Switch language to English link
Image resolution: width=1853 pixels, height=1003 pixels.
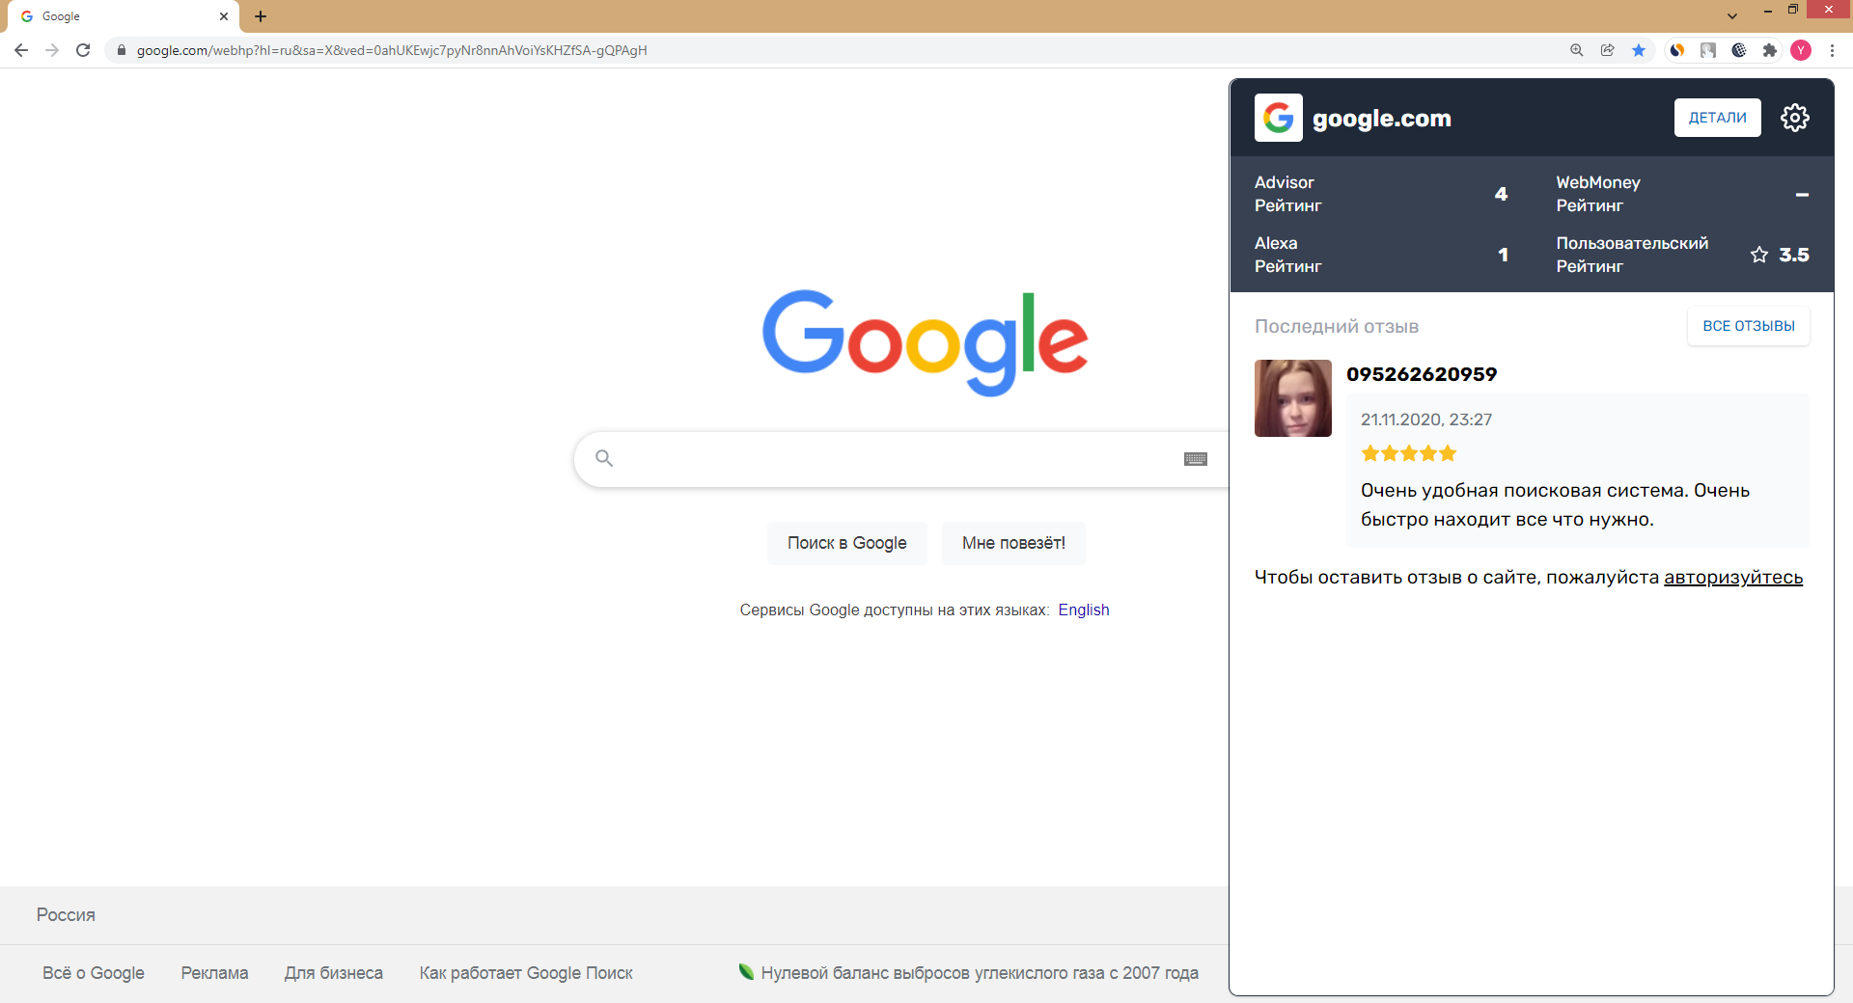click(x=1084, y=610)
